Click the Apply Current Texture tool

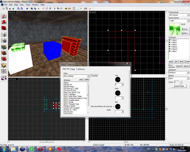[4, 53]
